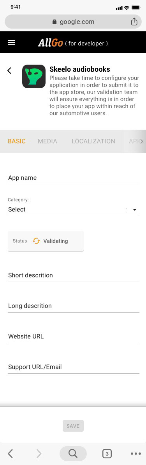Click the Category dropdown arrow

pos(135,210)
